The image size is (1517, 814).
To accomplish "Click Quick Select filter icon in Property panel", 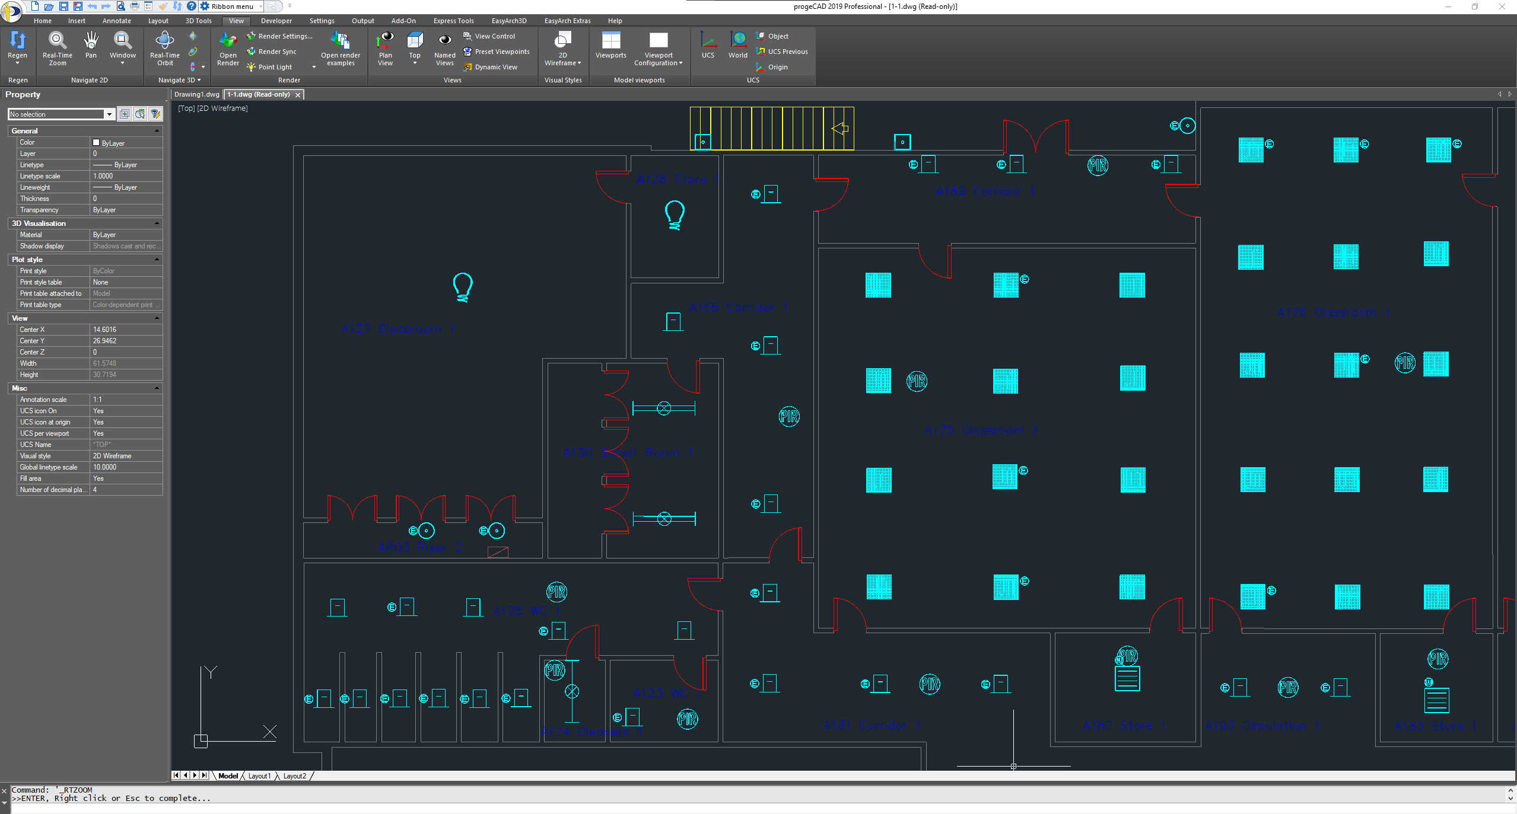I will 155,114.
